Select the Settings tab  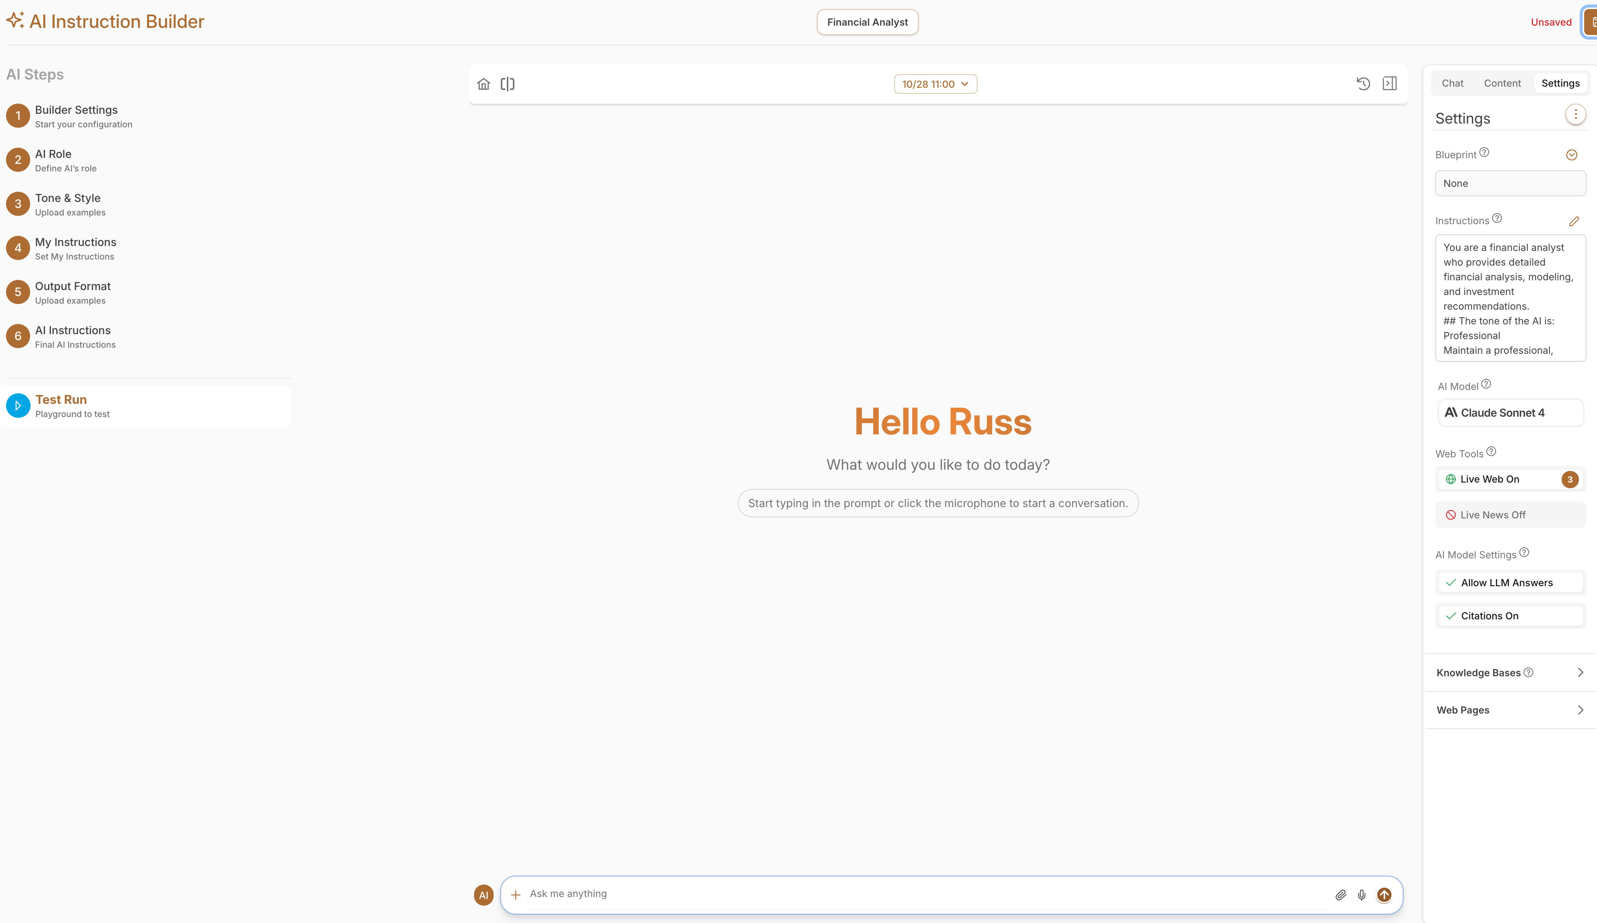pos(1560,83)
